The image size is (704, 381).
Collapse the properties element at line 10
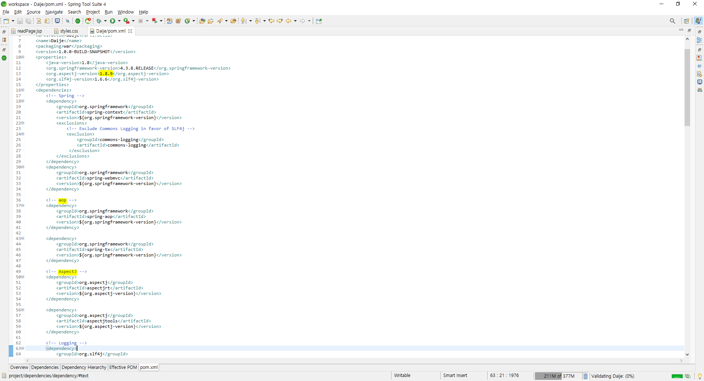tap(22, 57)
